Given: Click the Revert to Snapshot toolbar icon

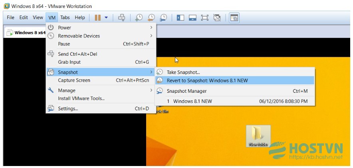Looking at the screenshot, I should 151,18.
